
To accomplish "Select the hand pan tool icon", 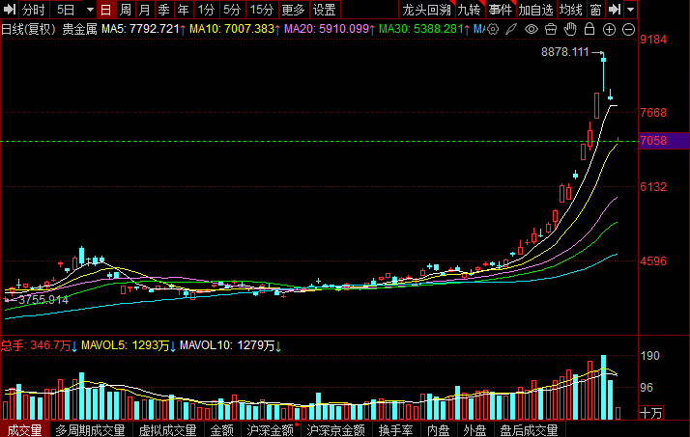I will [570, 30].
